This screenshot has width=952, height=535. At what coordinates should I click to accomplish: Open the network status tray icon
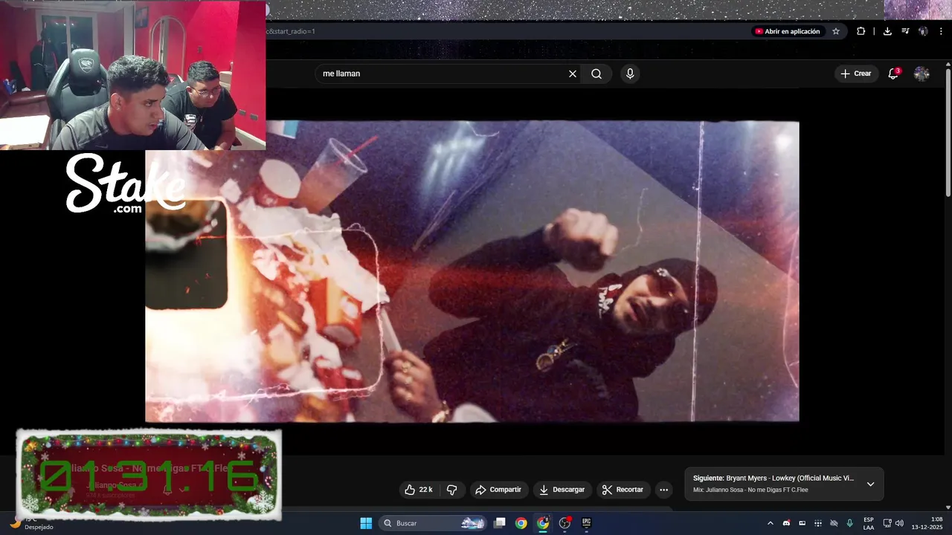click(x=887, y=523)
